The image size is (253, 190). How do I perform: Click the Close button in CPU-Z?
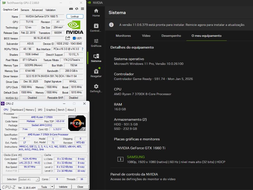(x=80, y=187)
